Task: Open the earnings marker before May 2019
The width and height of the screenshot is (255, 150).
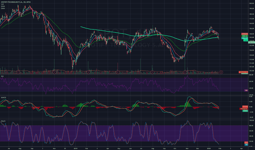Action: coord(118,72)
